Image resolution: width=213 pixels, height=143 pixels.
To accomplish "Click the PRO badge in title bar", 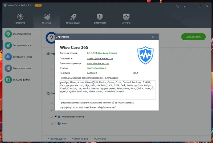I will tap(38, 5).
